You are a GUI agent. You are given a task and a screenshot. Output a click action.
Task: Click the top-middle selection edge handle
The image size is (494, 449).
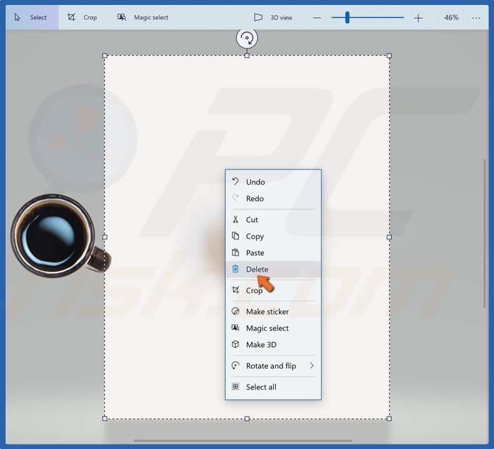(247, 56)
